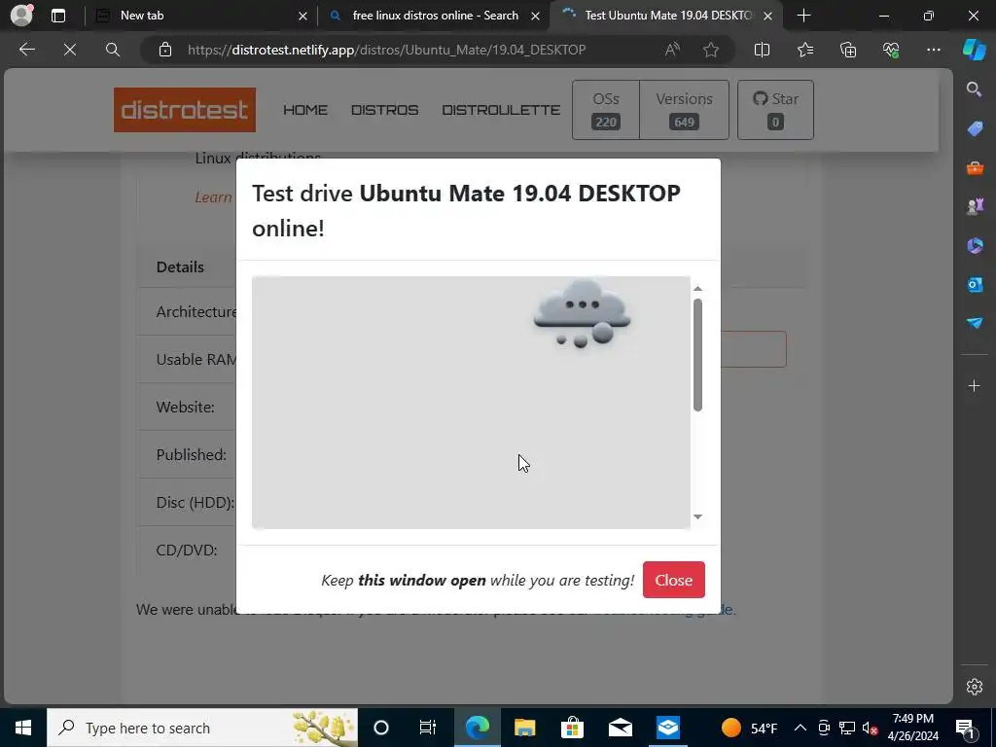
Task: Switch to the New tab tab
Action: pyautogui.click(x=201, y=16)
